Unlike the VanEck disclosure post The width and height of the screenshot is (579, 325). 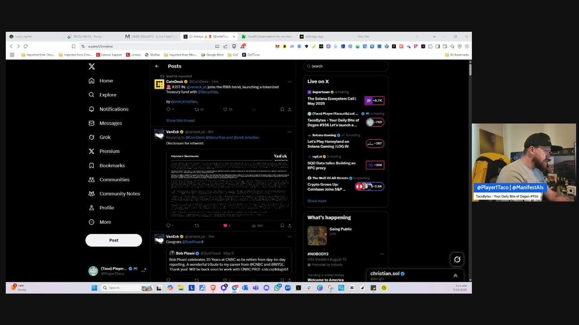tap(225, 226)
